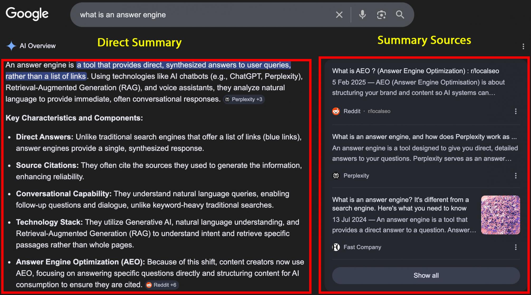Start voice search with the microphone icon
The height and width of the screenshot is (295, 531).
click(x=363, y=15)
